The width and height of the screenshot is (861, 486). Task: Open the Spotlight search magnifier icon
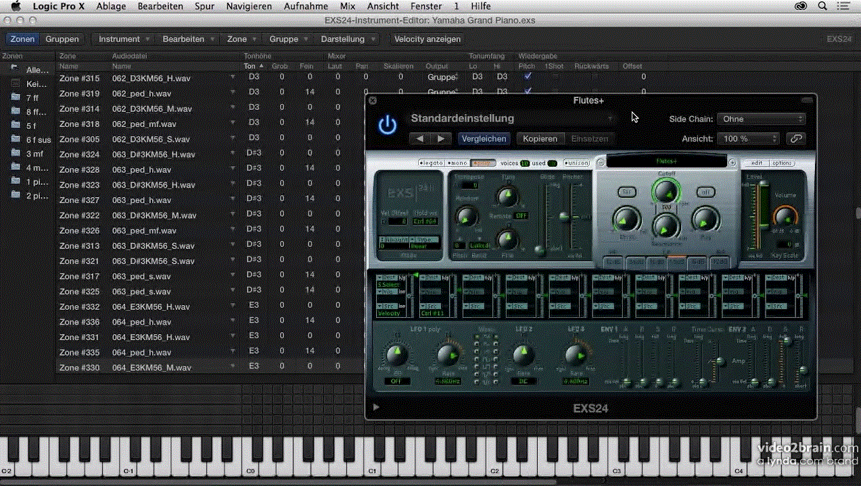pyautogui.click(x=822, y=6)
